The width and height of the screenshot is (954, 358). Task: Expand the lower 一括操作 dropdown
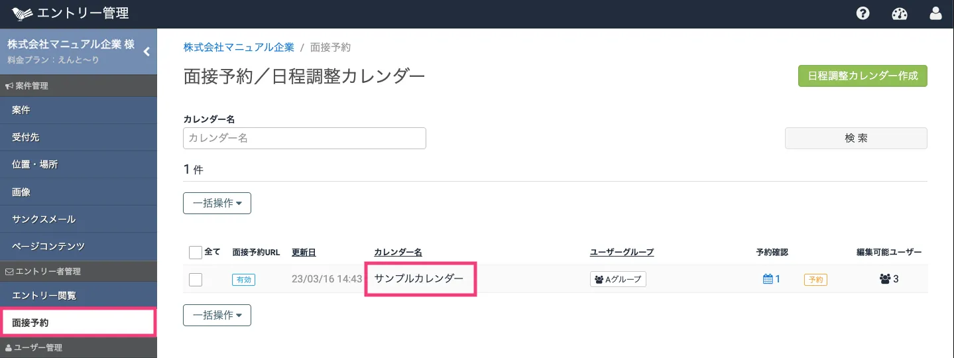[x=217, y=315]
